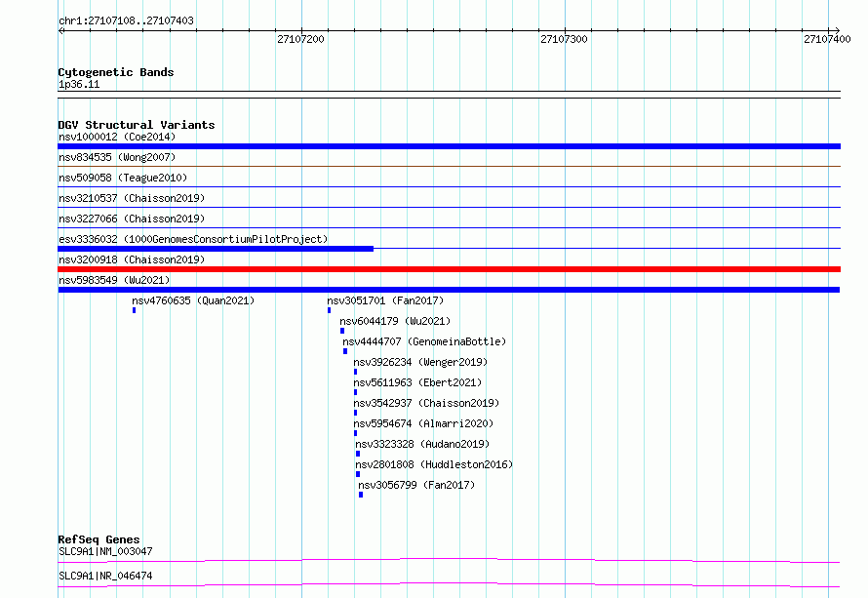
Task: Select variant nsv834535 (Wong2007) label
Action: click(117, 157)
